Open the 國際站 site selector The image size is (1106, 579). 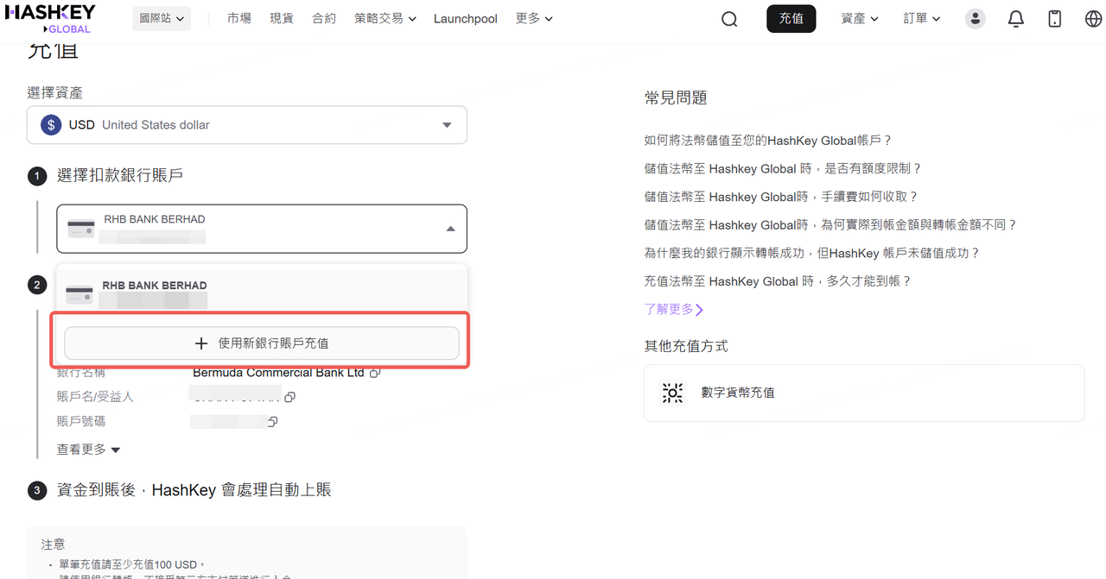[162, 18]
